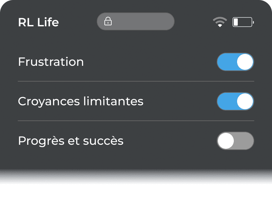The height and width of the screenshot is (202, 272).
Task: Click the divider line below Frustration
Action: 136,81
